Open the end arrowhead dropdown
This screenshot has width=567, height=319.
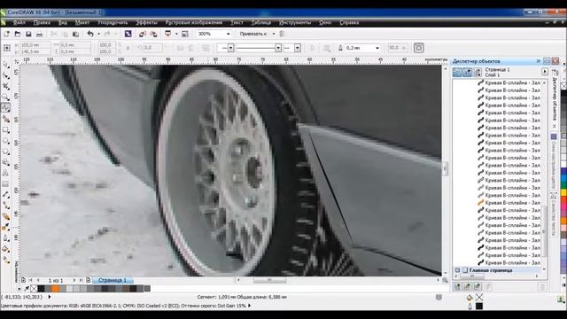298,48
